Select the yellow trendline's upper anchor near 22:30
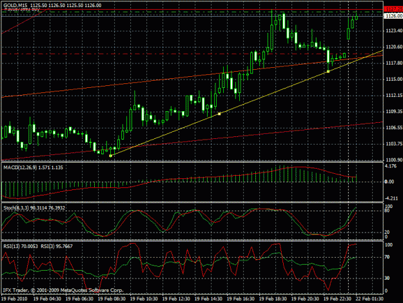403x303 pixels. (328, 71)
